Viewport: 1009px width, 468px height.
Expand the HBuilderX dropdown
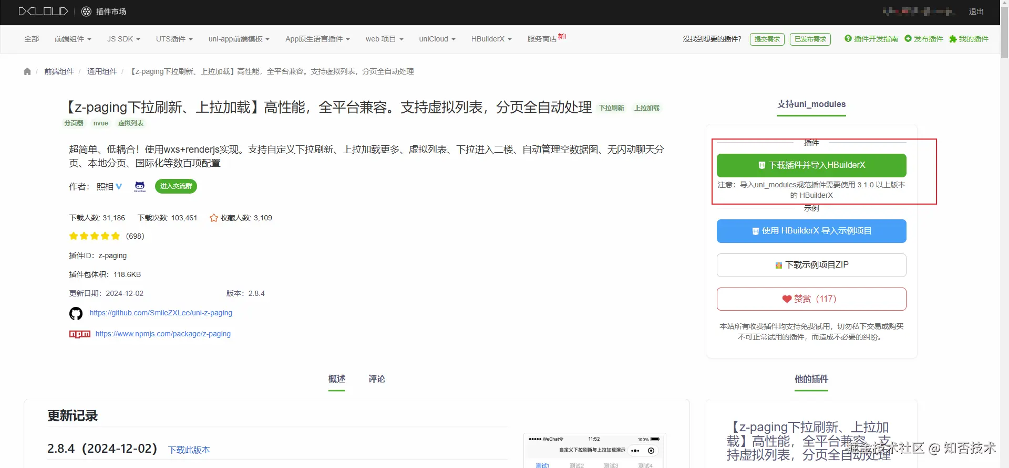click(491, 39)
